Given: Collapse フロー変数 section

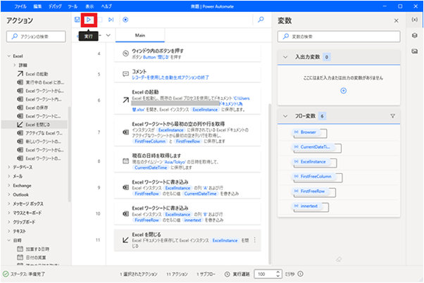Looking at the screenshot, I should 285,116.
